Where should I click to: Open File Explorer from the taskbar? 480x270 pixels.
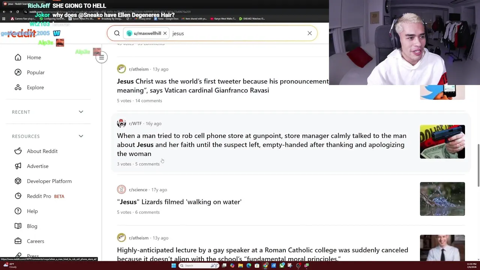[x=240, y=265]
